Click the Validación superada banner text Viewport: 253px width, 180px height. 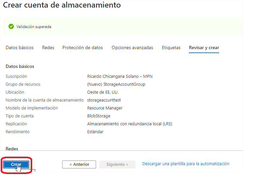point(34,27)
